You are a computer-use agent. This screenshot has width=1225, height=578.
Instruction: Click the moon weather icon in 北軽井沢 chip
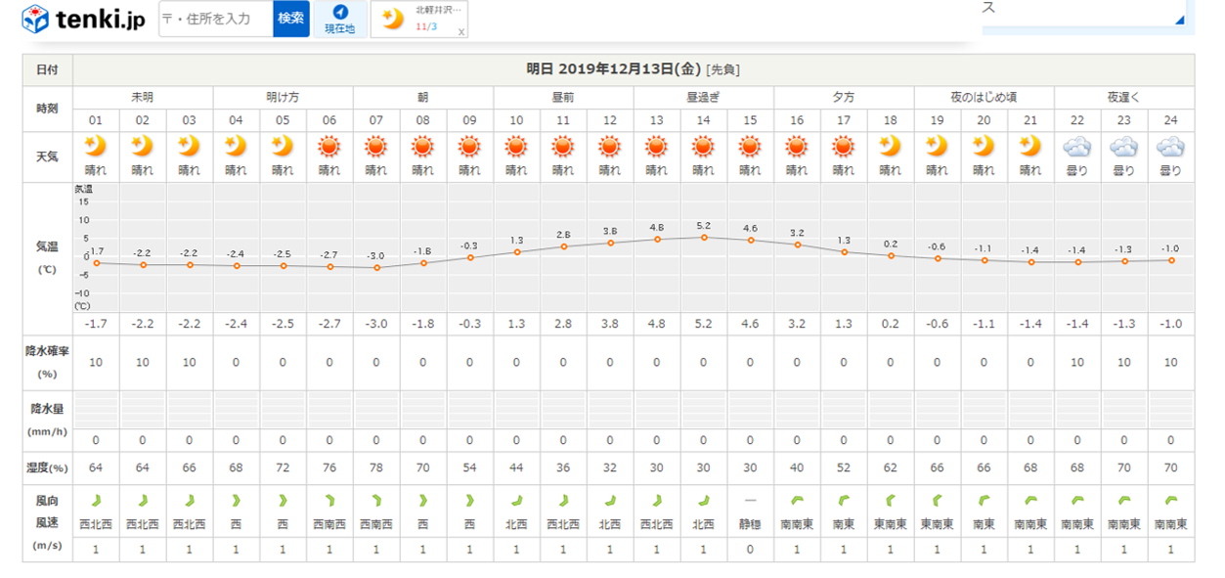tap(393, 19)
